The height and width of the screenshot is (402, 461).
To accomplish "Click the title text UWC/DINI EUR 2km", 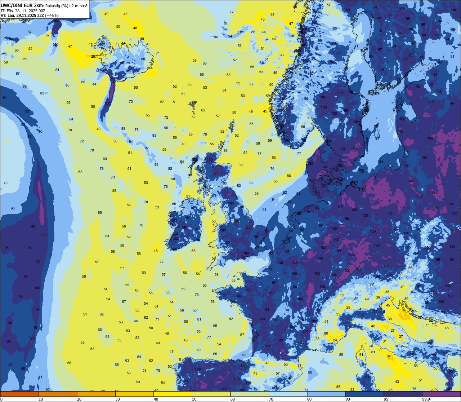I will click(22, 5).
